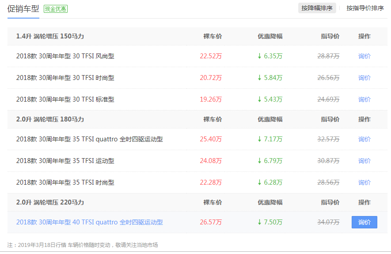Open 40 TFSI quattro 全时四驱运动型 model
This screenshot has width=391, height=254.
tap(90, 222)
